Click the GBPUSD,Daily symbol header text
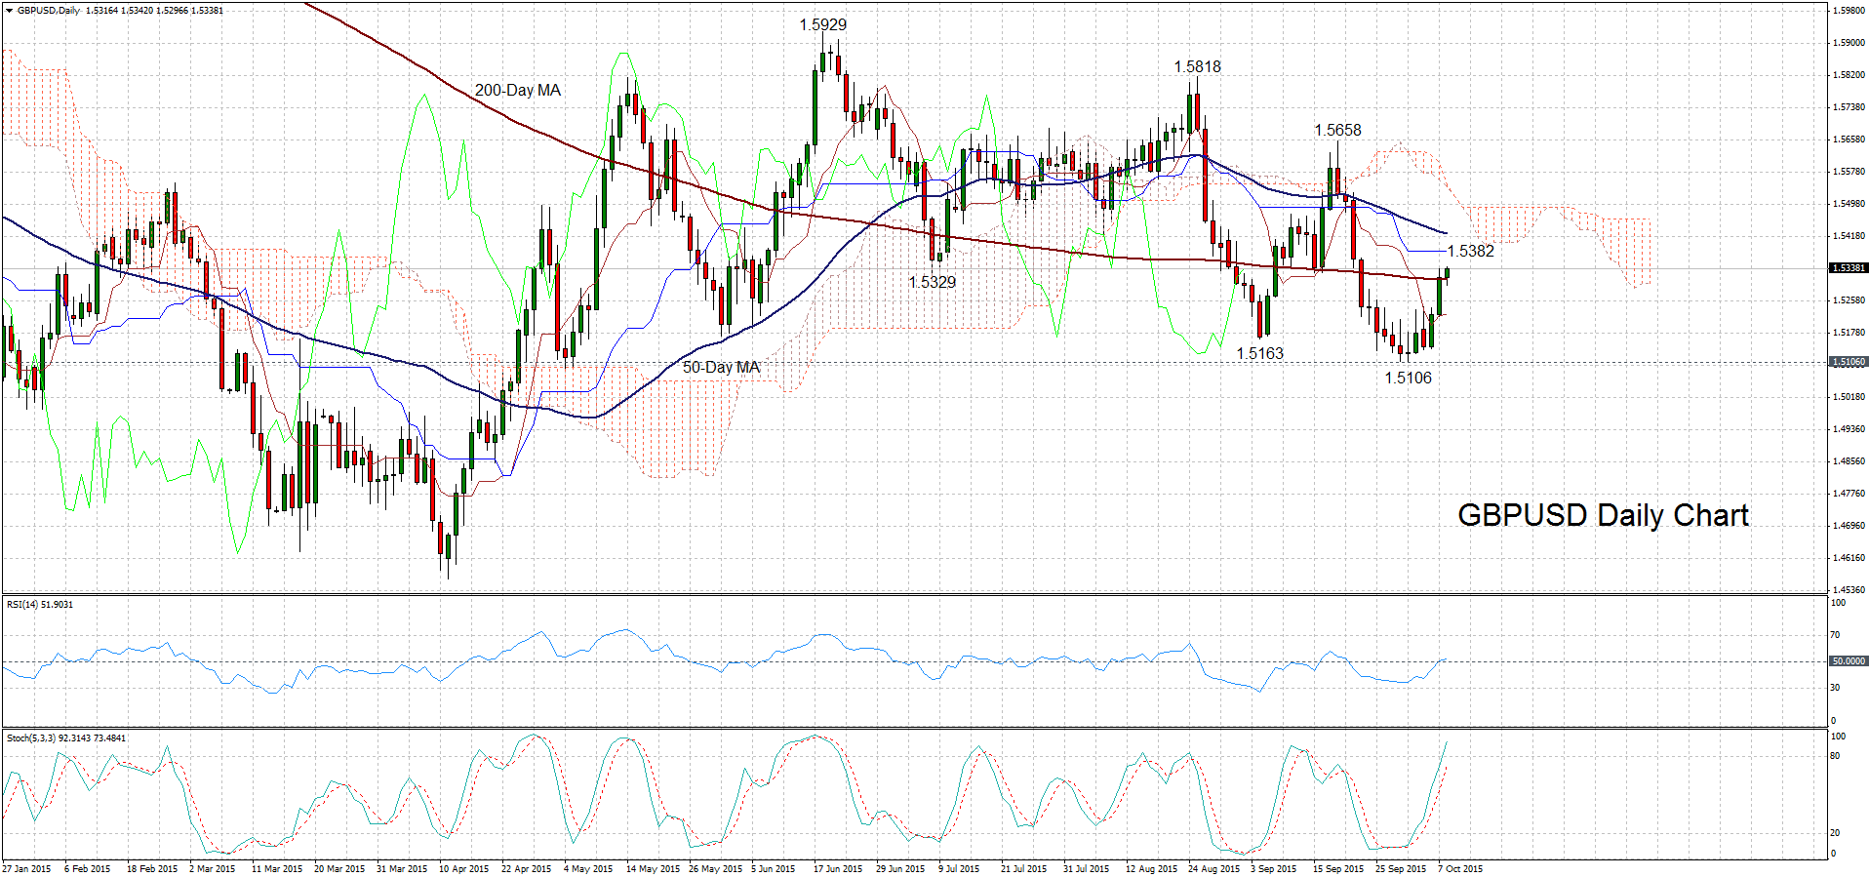The width and height of the screenshot is (1869, 877). tap(49, 11)
